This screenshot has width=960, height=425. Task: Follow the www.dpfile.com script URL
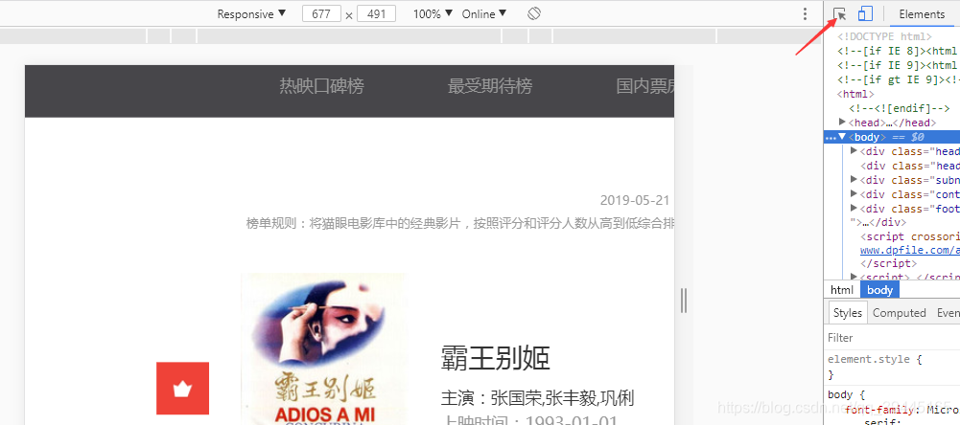pyautogui.click(x=910, y=250)
